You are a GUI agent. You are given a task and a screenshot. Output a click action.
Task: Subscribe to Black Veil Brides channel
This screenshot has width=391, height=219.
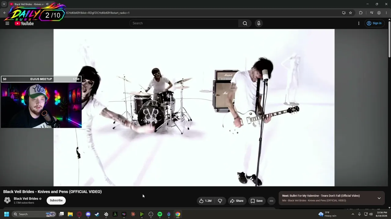56,200
